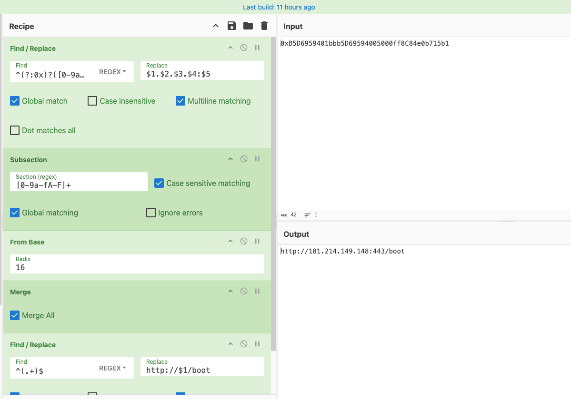Disable the Merge operation
The height and width of the screenshot is (399, 571).
[x=244, y=291]
